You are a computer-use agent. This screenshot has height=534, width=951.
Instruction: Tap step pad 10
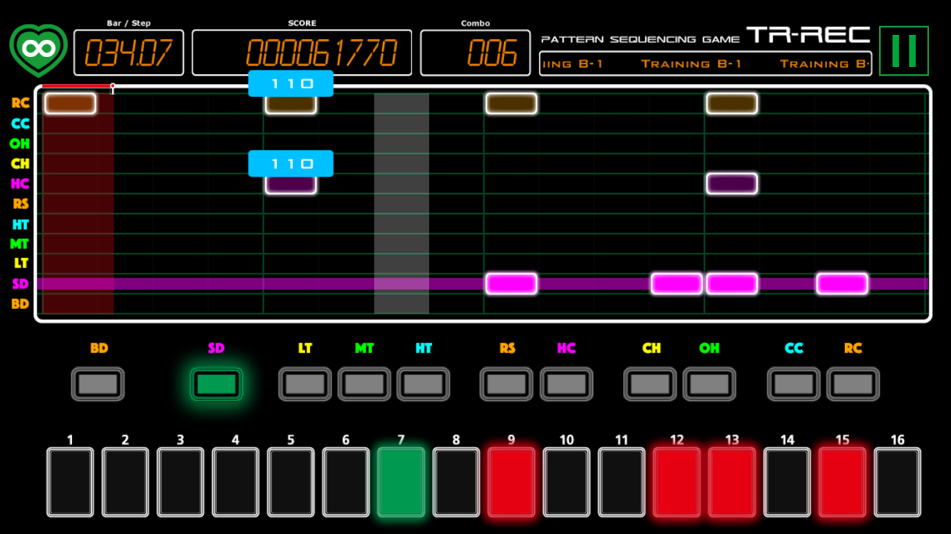(567, 482)
